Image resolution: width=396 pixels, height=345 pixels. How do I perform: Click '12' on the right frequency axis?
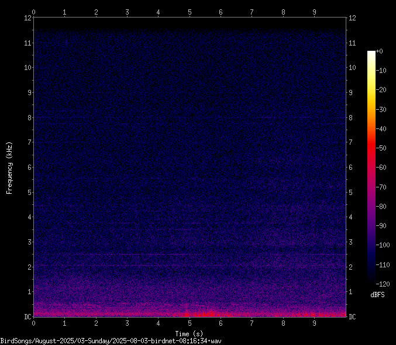click(x=352, y=18)
